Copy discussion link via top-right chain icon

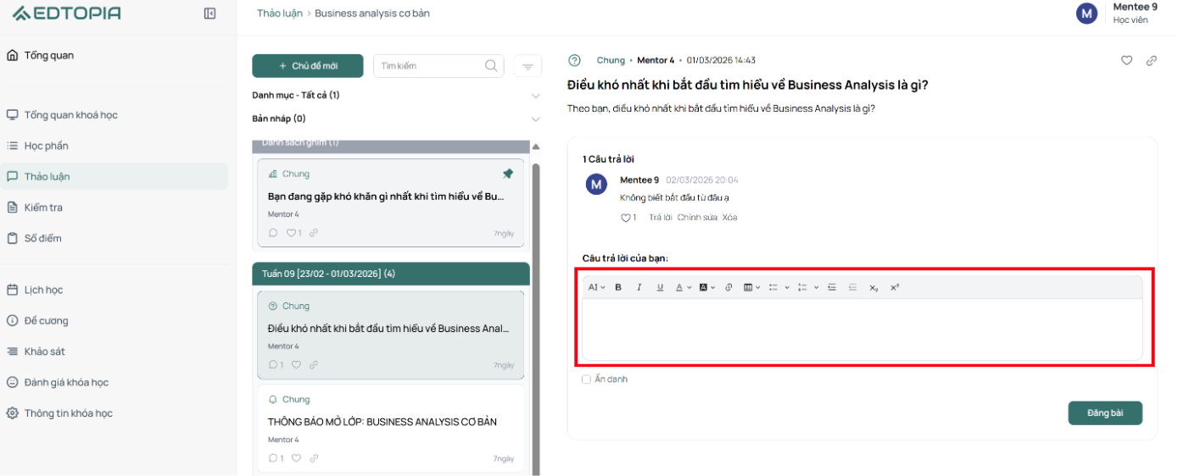click(x=1152, y=60)
